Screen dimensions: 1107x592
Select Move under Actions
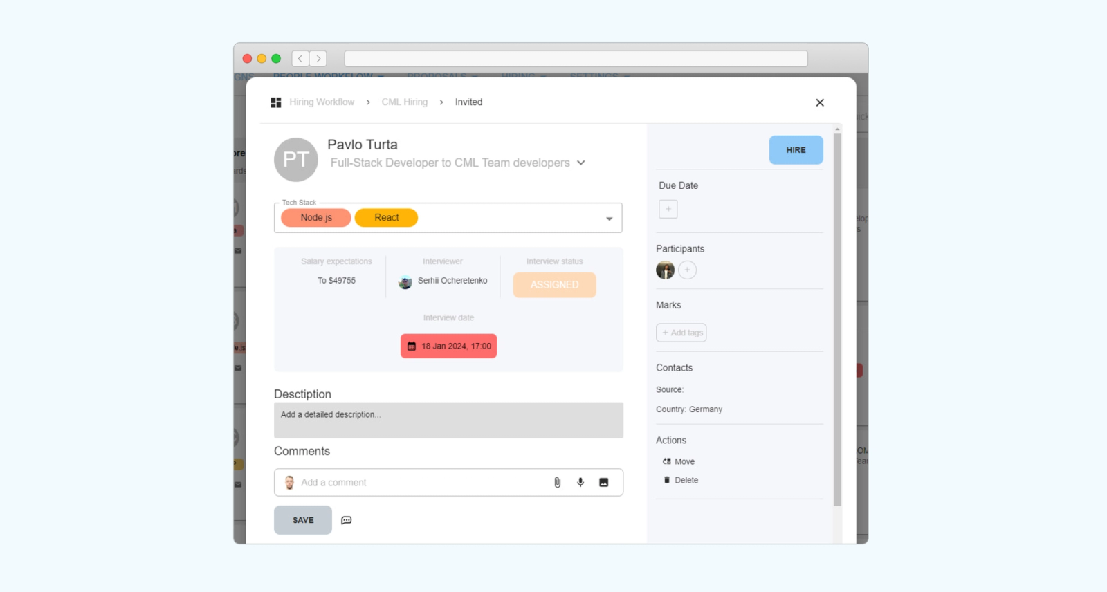point(679,461)
